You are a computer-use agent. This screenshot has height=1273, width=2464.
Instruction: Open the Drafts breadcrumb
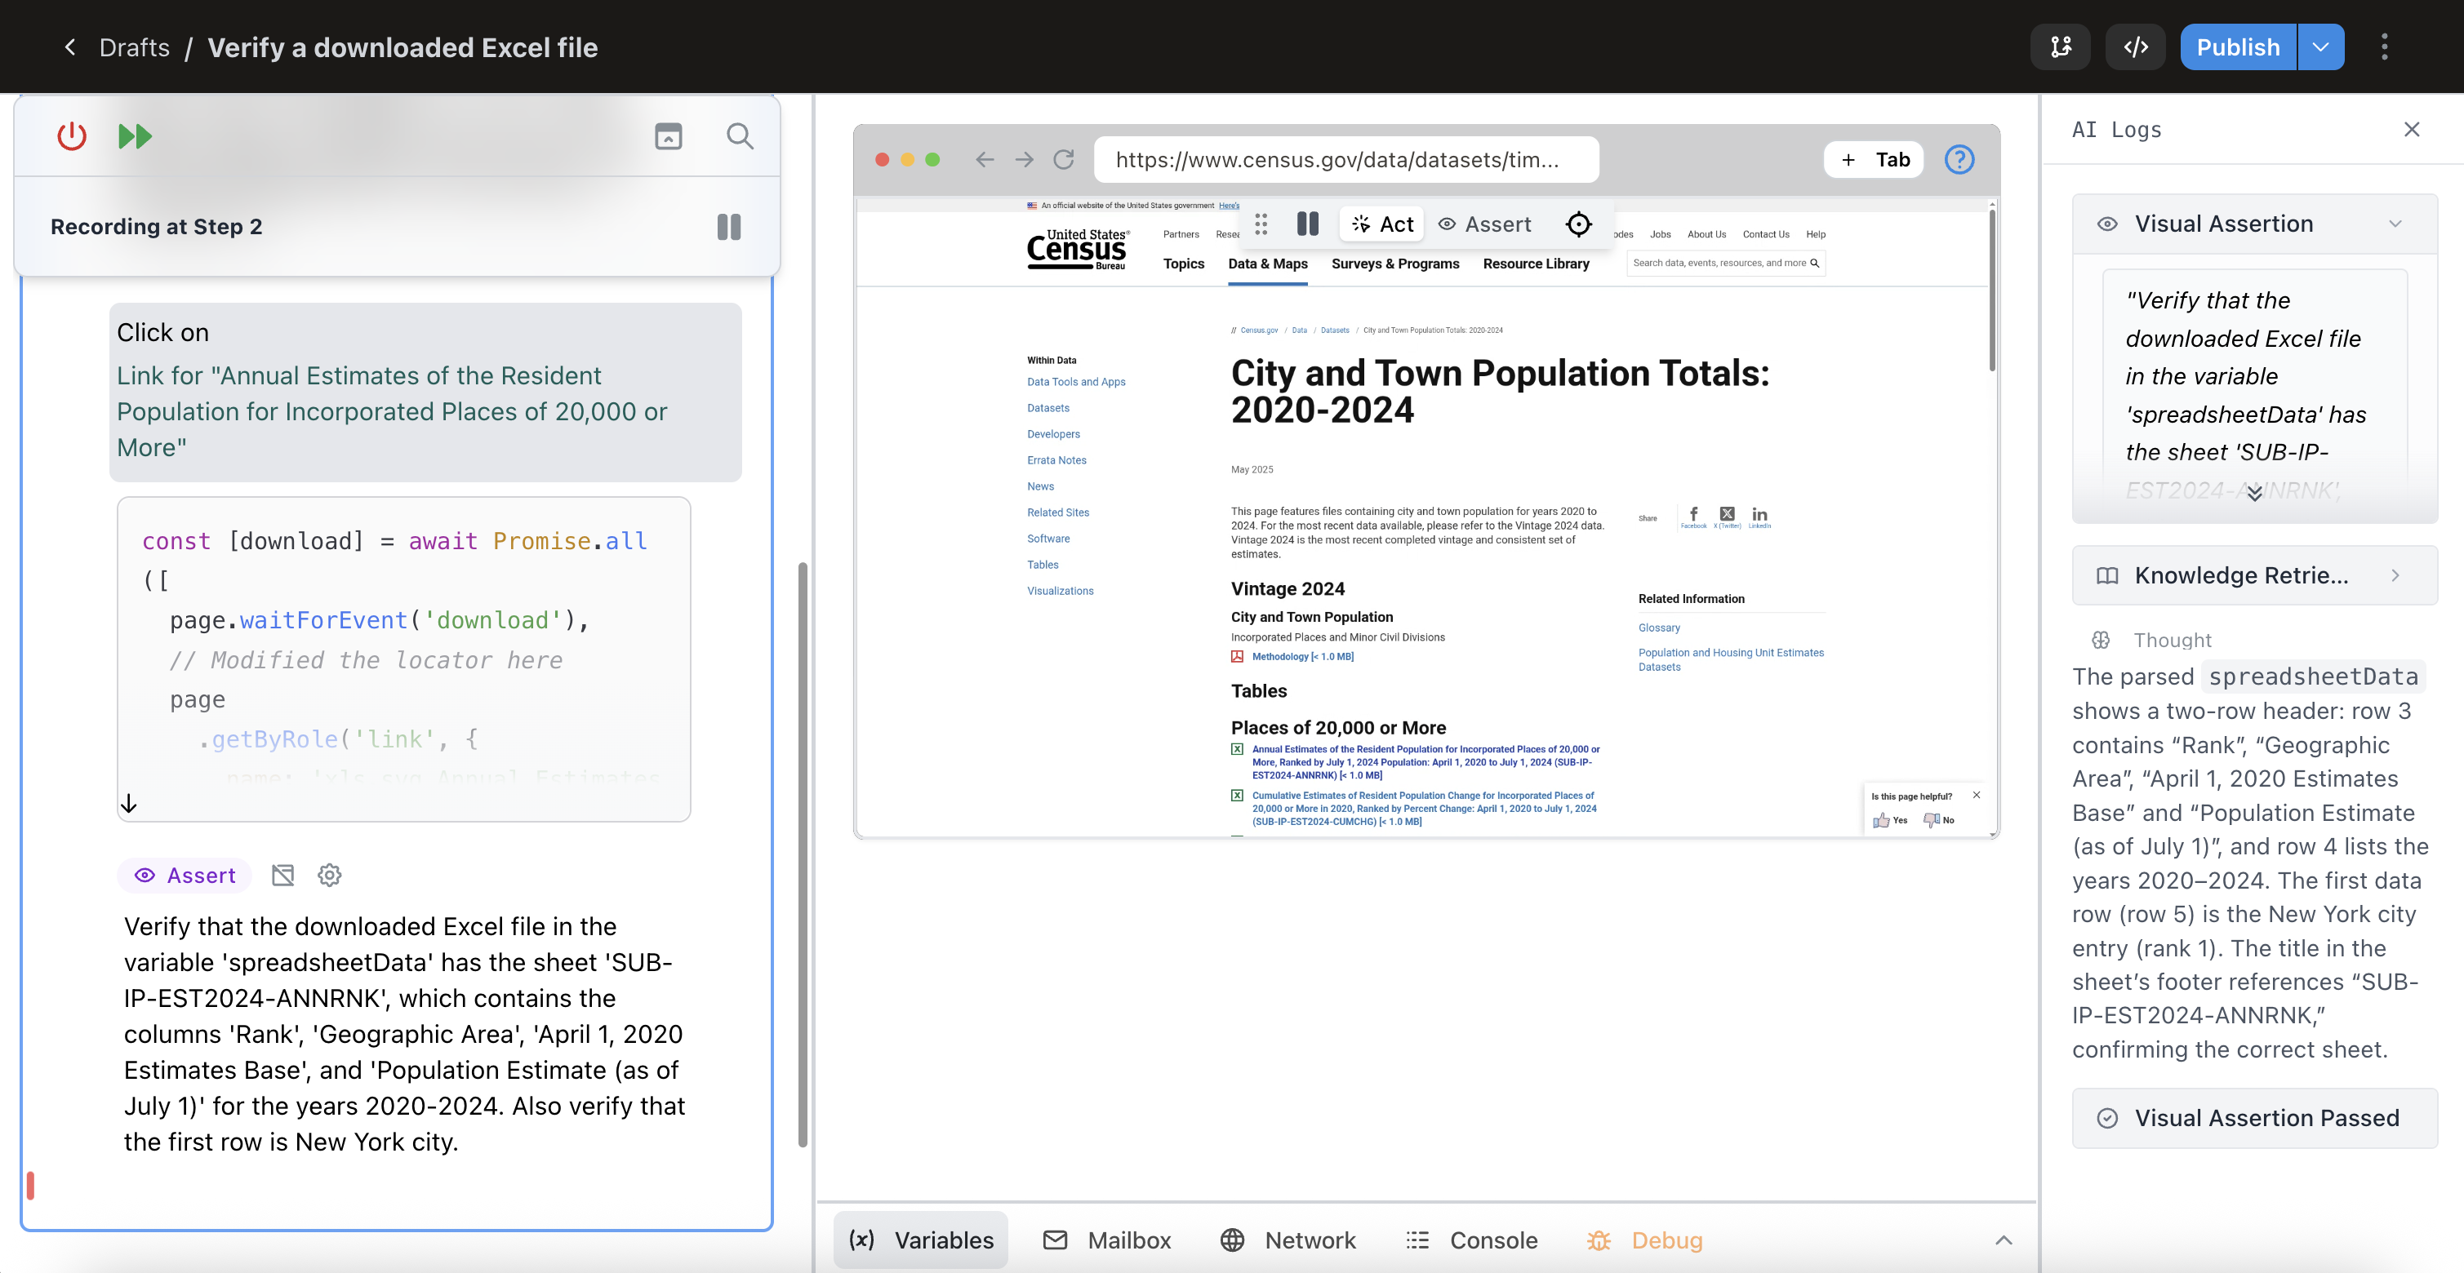[134, 47]
